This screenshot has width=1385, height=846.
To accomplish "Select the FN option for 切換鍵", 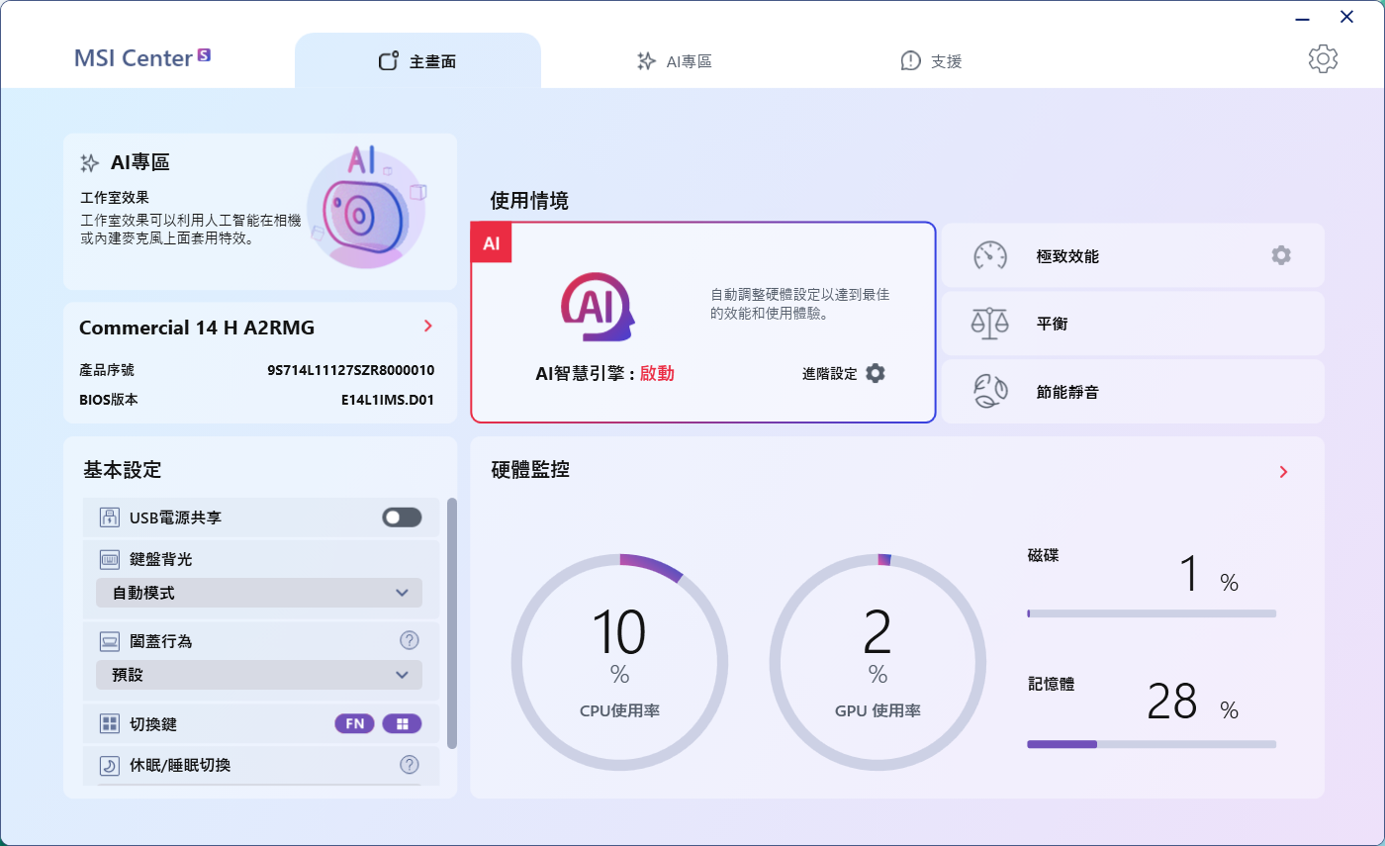I will 354,723.
